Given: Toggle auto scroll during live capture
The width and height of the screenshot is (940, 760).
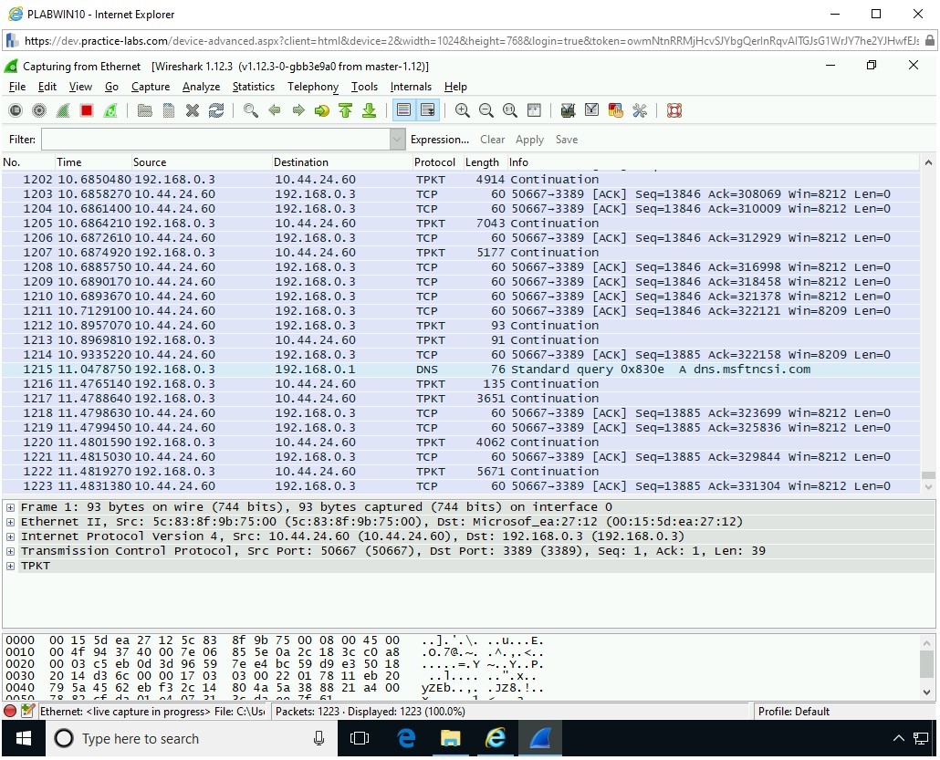Looking at the screenshot, I should click(427, 110).
